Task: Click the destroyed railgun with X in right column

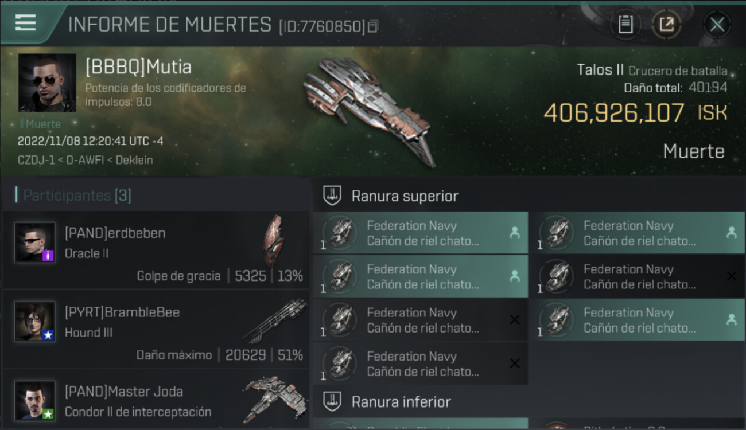Action: 637,276
